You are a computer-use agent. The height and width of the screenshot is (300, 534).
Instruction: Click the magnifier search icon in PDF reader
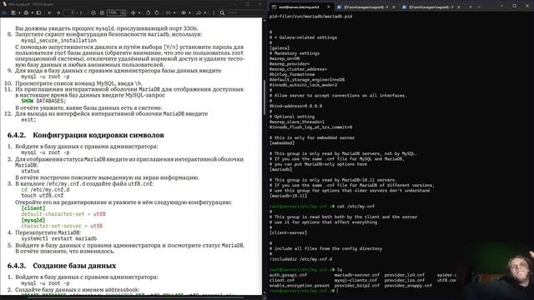coord(222,12)
